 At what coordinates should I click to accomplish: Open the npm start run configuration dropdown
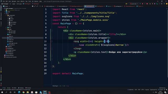(134, 4)
